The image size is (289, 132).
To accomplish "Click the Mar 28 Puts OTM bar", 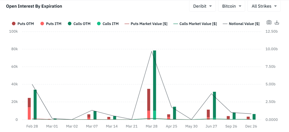I will [x=149, y=99].
